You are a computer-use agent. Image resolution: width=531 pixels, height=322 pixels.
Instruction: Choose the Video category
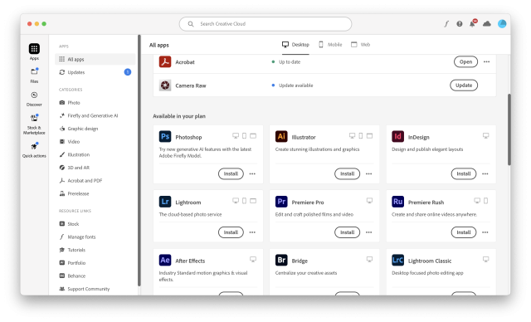point(70,142)
